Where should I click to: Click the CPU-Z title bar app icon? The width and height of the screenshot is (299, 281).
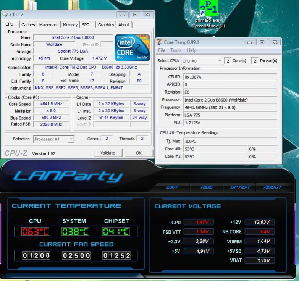[x=5, y=15]
